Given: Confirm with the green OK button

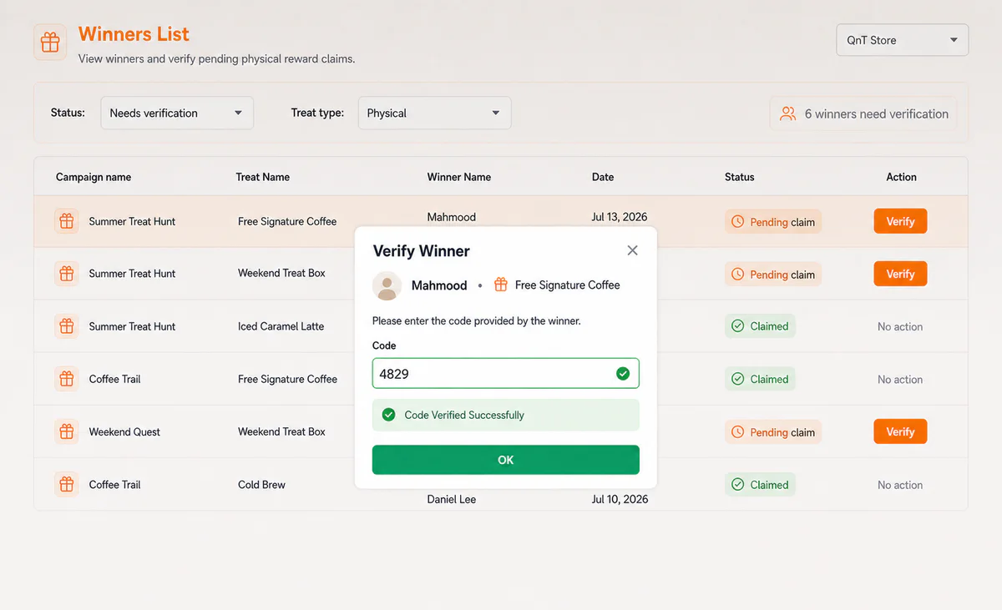Looking at the screenshot, I should [505, 460].
